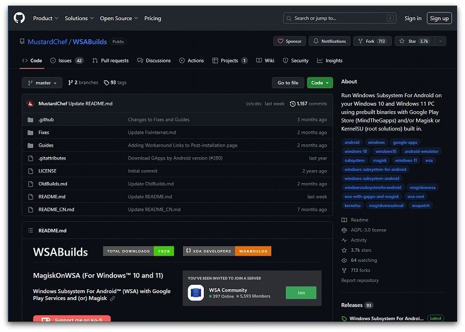The image size is (465, 332).
Task: Select the android topic tag
Action: [352, 143]
